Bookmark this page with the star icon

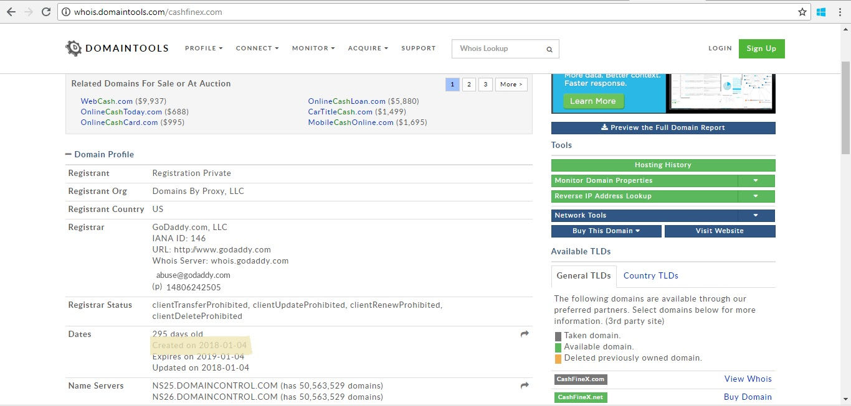click(802, 12)
